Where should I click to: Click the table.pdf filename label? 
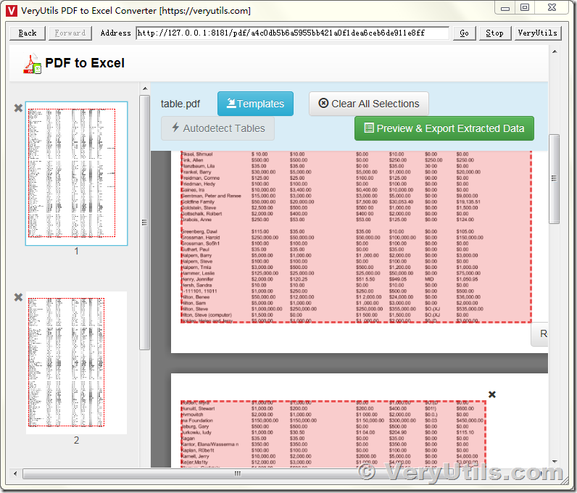click(x=180, y=104)
